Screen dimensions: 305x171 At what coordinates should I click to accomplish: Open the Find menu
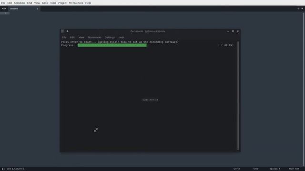[30, 3]
